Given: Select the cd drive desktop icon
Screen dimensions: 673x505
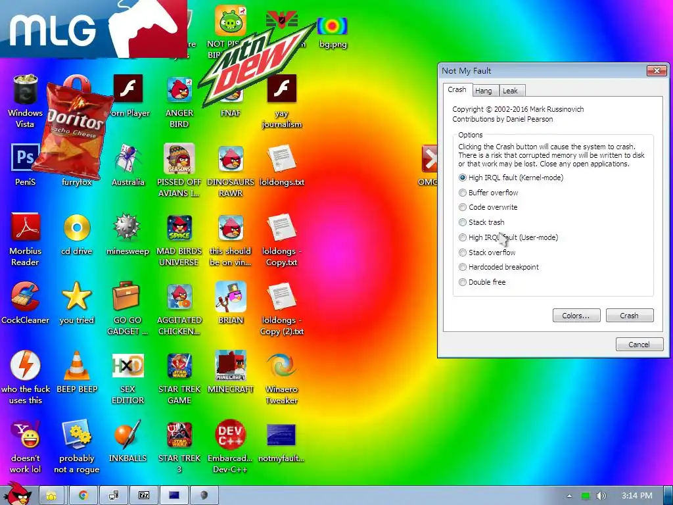Looking at the screenshot, I should [77, 227].
